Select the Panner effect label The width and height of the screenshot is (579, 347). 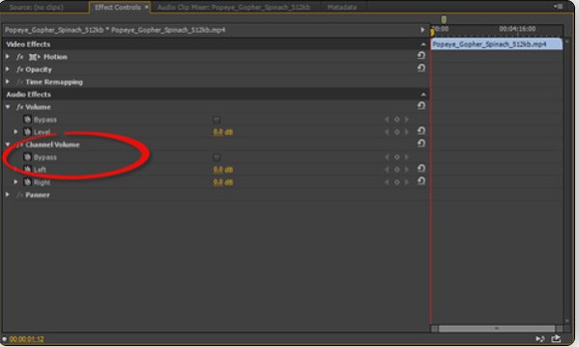[x=38, y=195]
